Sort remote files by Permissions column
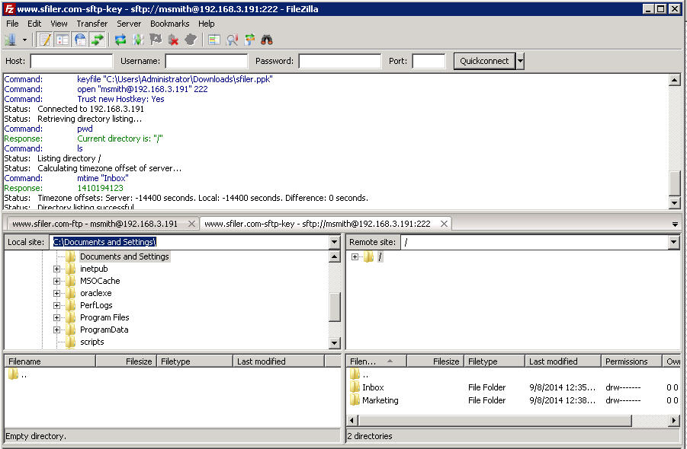This screenshot has width=687, height=449. pyautogui.click(x=631, y=361)
